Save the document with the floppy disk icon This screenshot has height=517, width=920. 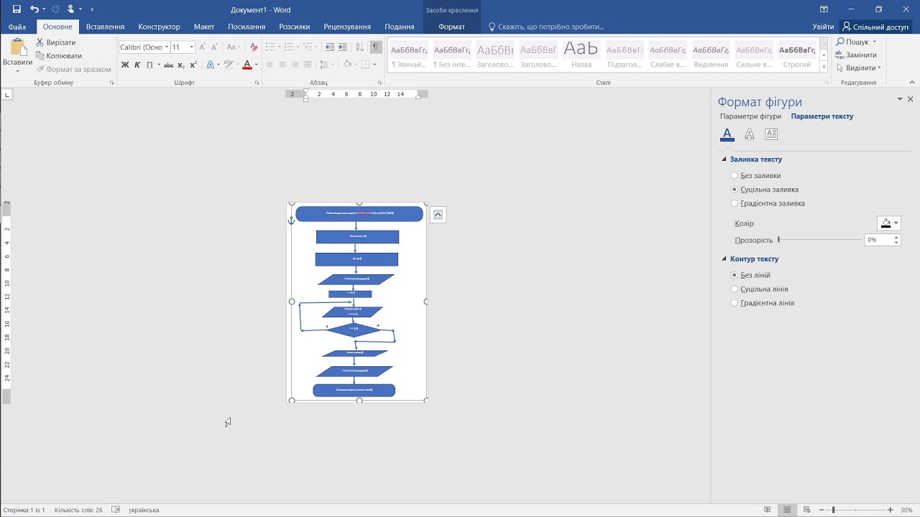click(17, 9)
